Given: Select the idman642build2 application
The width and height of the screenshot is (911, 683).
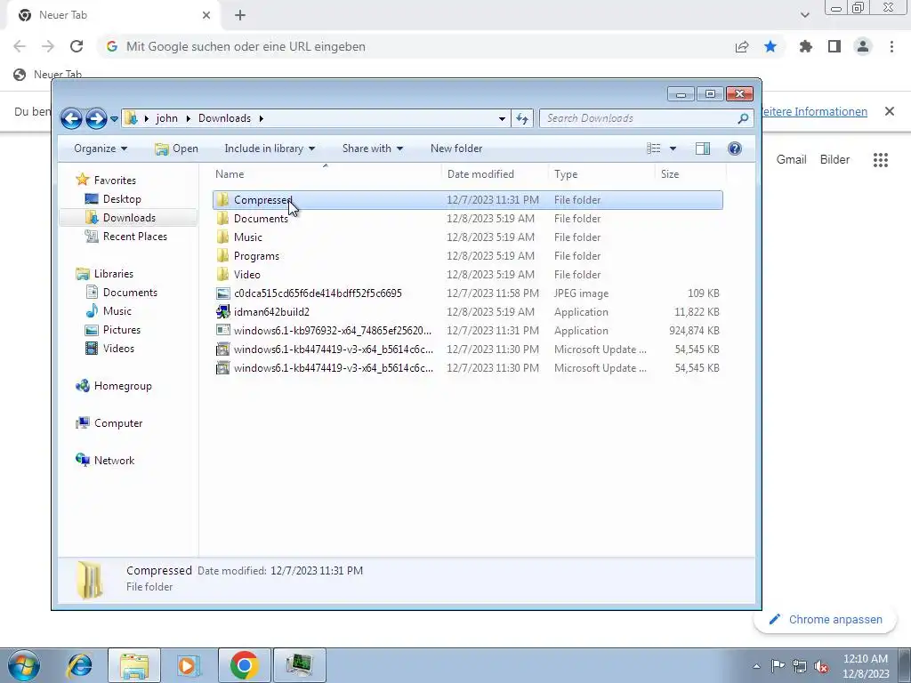Looking at the screenshot, I should [x=468, y=312].
